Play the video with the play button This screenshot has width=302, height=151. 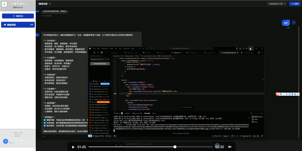[x=73, y=147]
